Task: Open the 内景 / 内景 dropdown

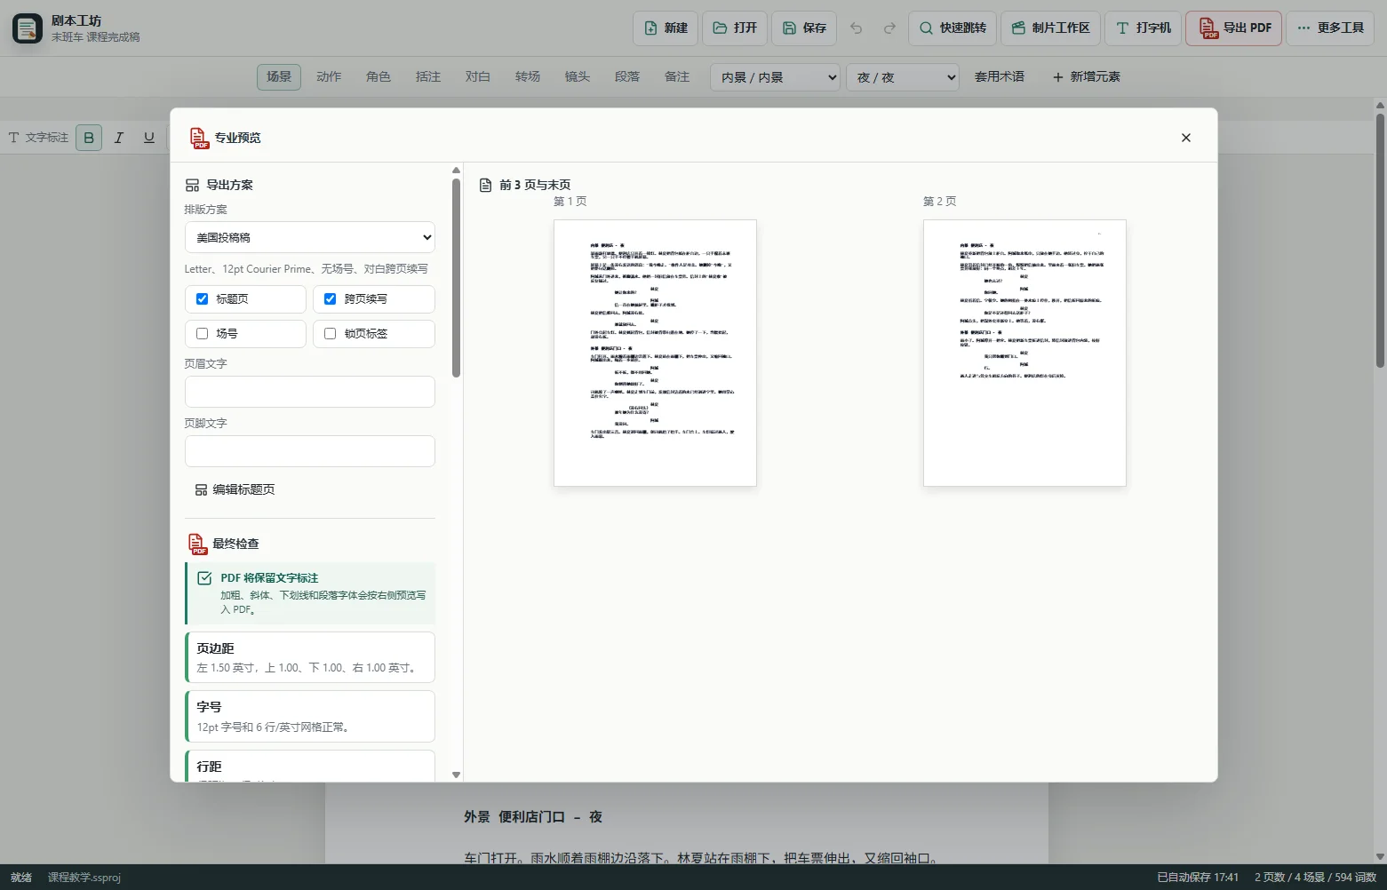Action: [775, 77]
